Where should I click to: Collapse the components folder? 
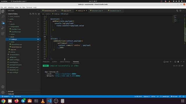[x=15, y=27]
